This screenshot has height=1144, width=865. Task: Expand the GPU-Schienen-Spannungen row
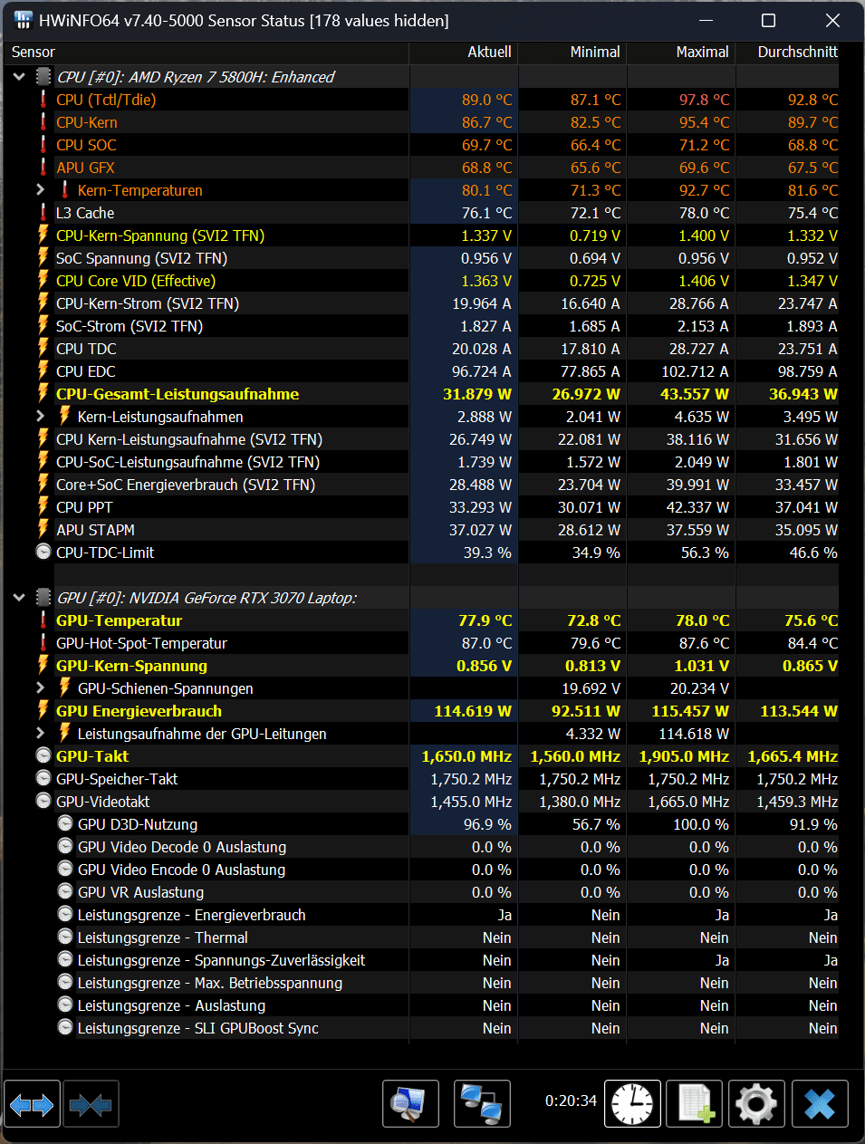coord(40,688)
